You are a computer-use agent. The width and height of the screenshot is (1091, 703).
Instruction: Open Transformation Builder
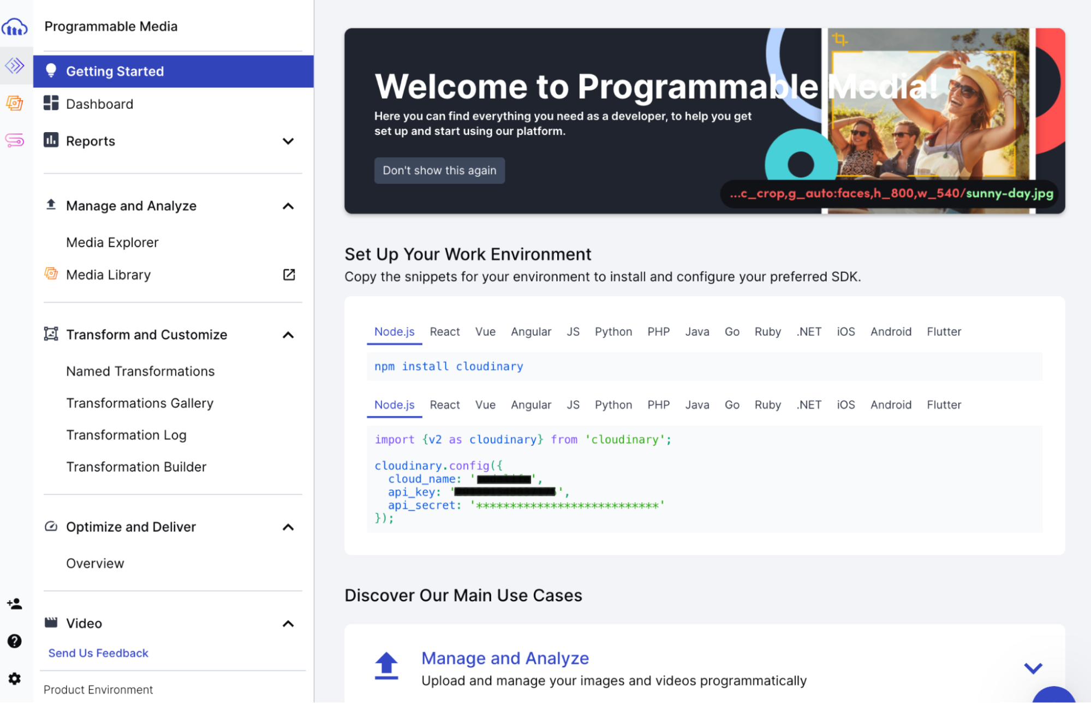(x=136, y=467)
